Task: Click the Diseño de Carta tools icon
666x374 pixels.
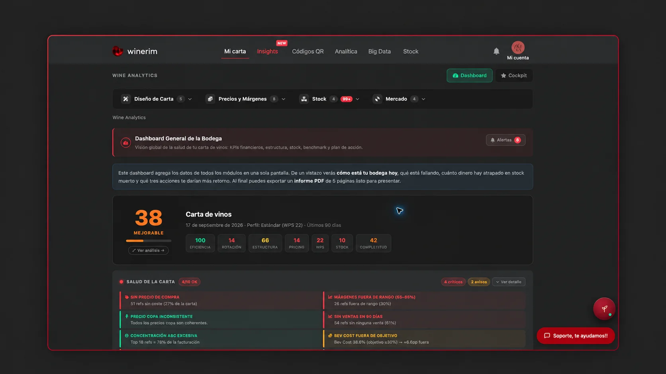Action: [x=125, y=99]
